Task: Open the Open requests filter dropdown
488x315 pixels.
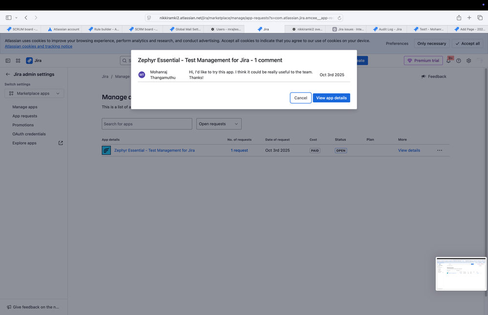Action: click(x=219, y=124)
